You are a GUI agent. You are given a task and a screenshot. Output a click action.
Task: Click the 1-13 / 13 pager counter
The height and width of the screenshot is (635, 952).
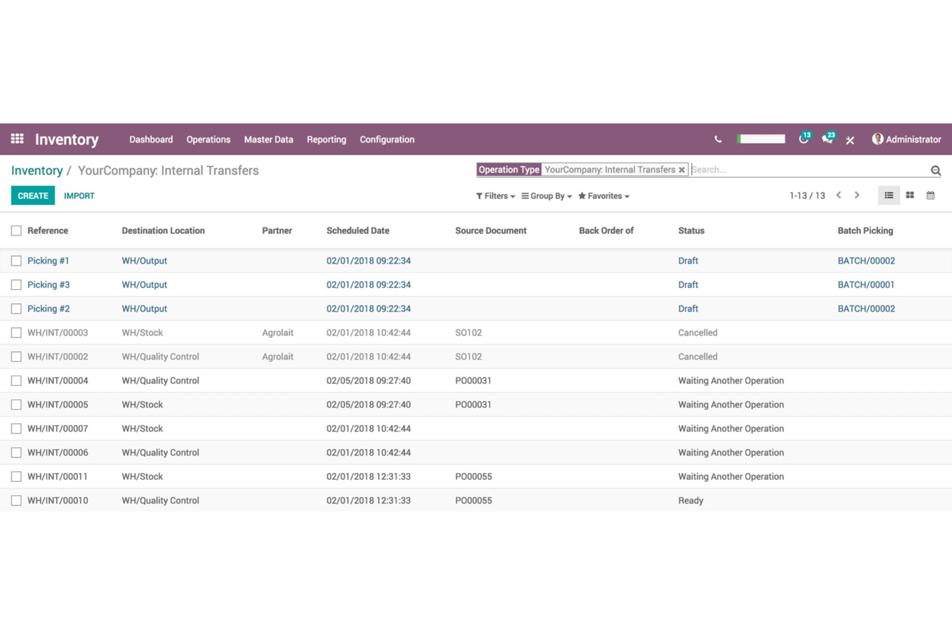[807, 195]
